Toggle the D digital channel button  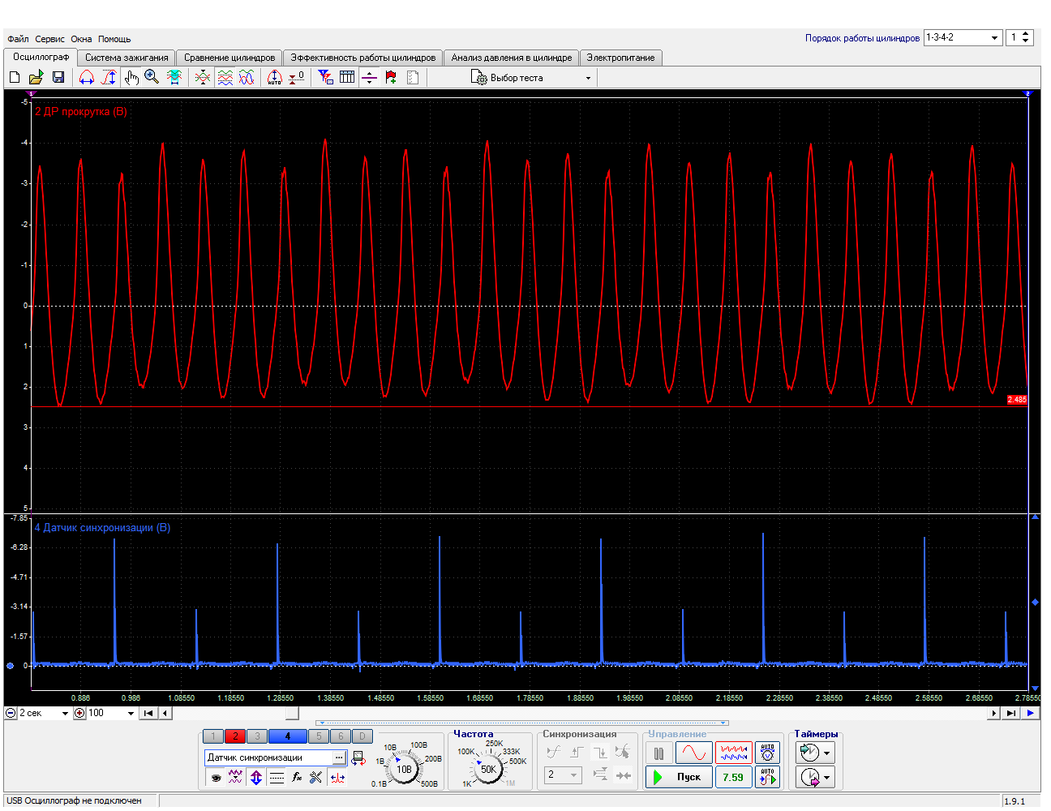(x=362, y=736)
